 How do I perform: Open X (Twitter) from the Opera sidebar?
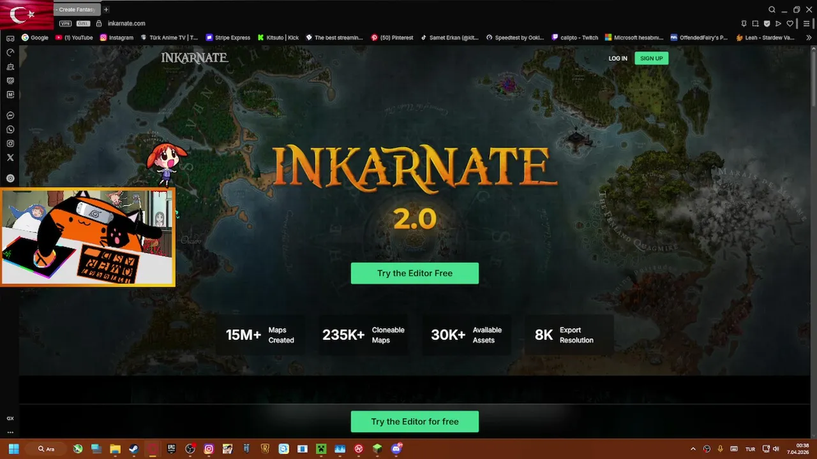[10, 157]
